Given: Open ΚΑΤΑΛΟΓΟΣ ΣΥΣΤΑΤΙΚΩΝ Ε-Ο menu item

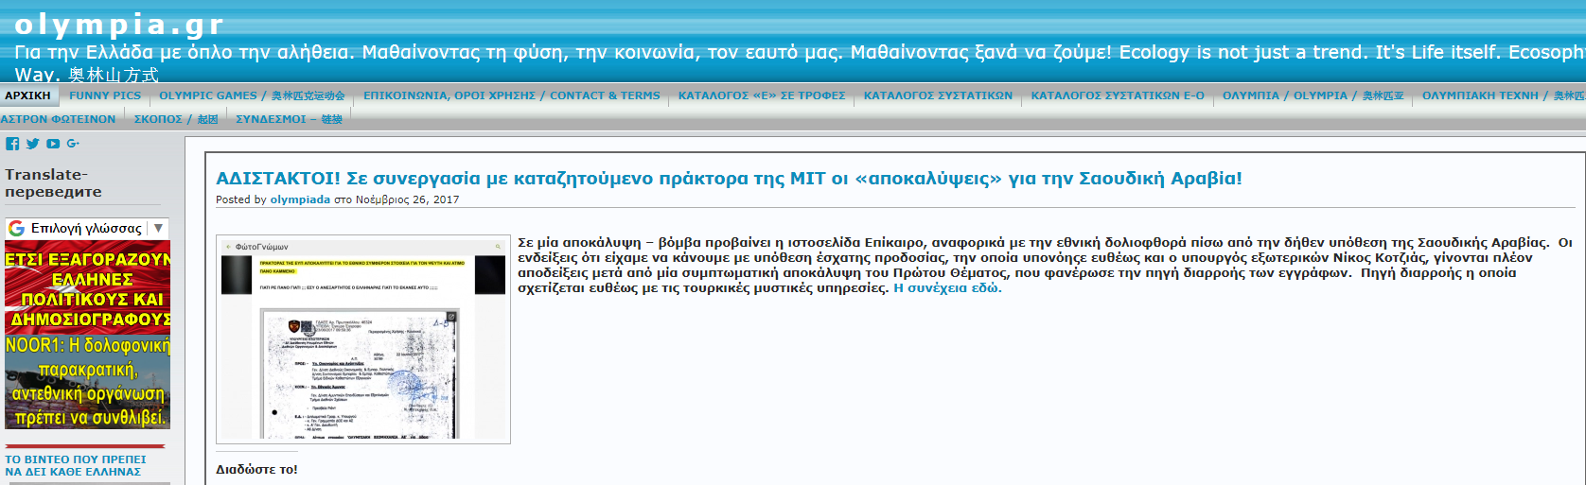Looking at the screenshot, I should click(1118, 95).
